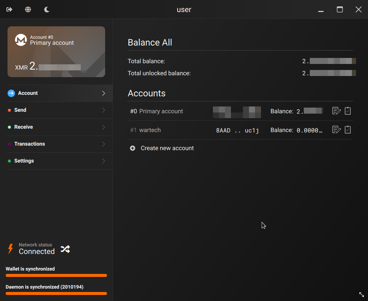Click the logout wallet icon

(9, 9)
